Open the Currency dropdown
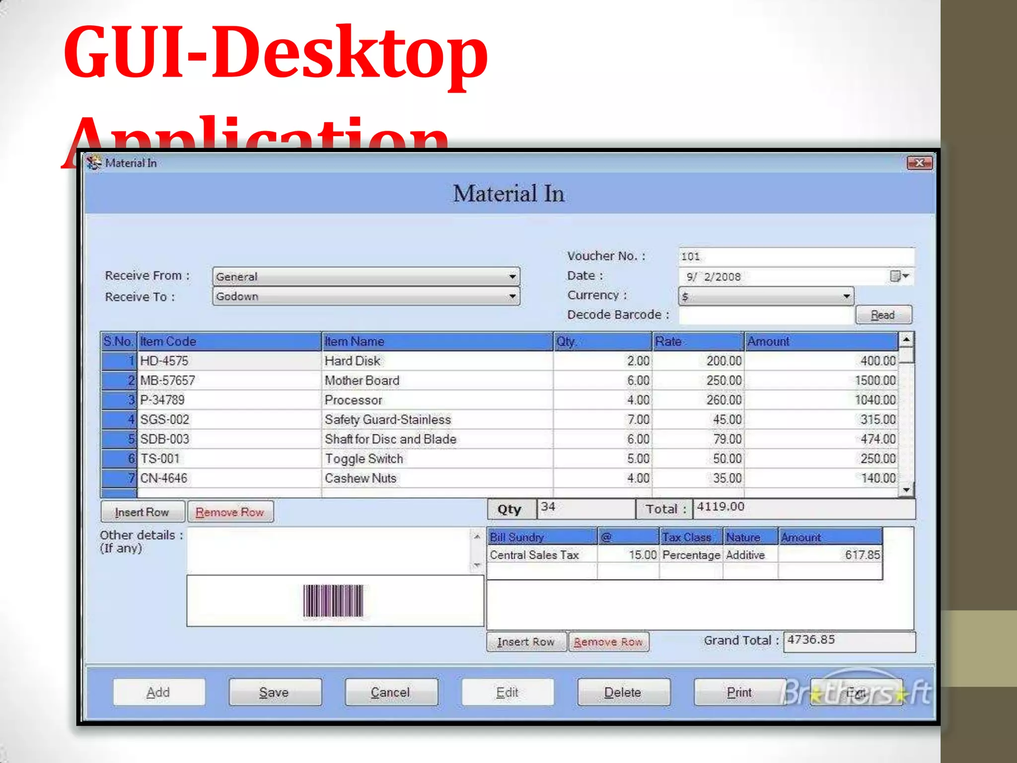The height and width of the screenshot is (763, 1017). pos(766,296)
